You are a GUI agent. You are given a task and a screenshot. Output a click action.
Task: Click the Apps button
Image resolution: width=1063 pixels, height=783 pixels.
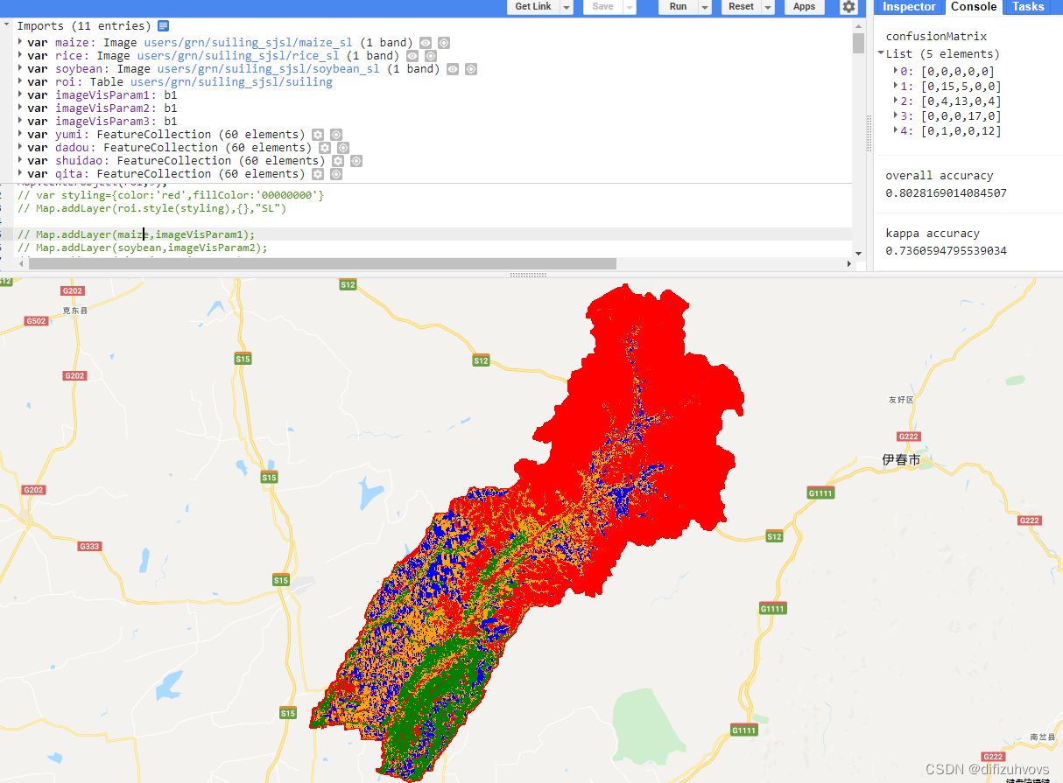click(x=804, y=7)
